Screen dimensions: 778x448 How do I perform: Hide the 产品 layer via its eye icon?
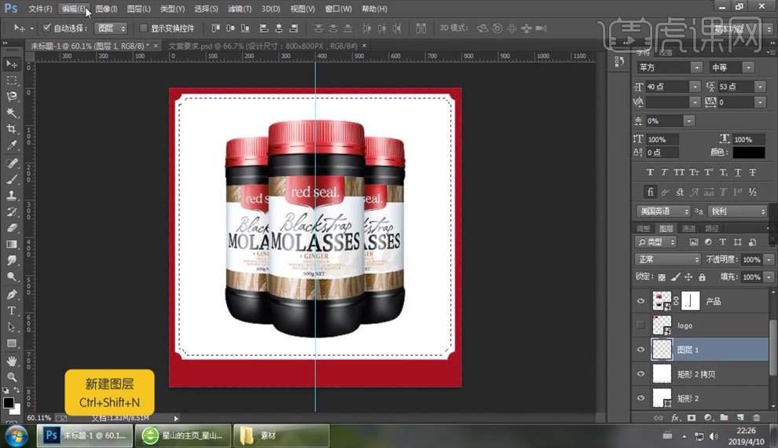coord(640,301)
